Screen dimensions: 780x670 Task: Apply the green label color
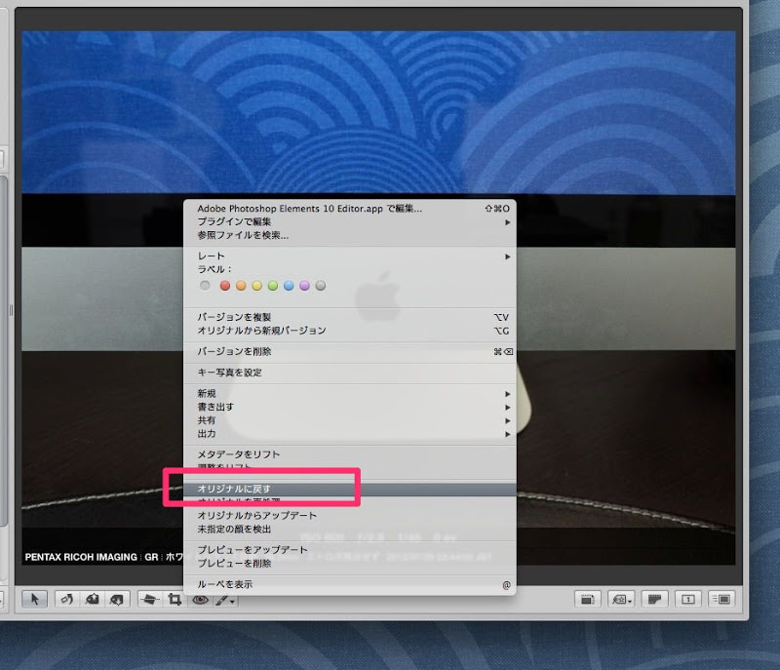tap(273, 286)
